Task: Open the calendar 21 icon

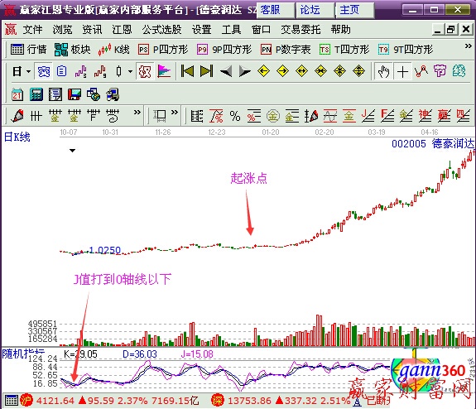Action: (x=17, y=94)
